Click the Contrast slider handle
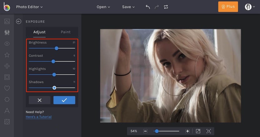This screenshot has height=137, width=260. 53,61
